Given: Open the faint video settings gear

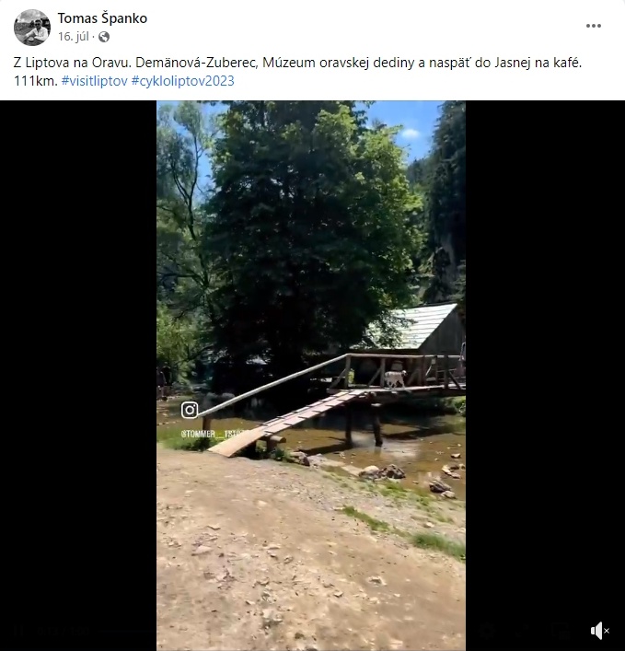Looking at the screenshot, I should (x=488, y=630).
